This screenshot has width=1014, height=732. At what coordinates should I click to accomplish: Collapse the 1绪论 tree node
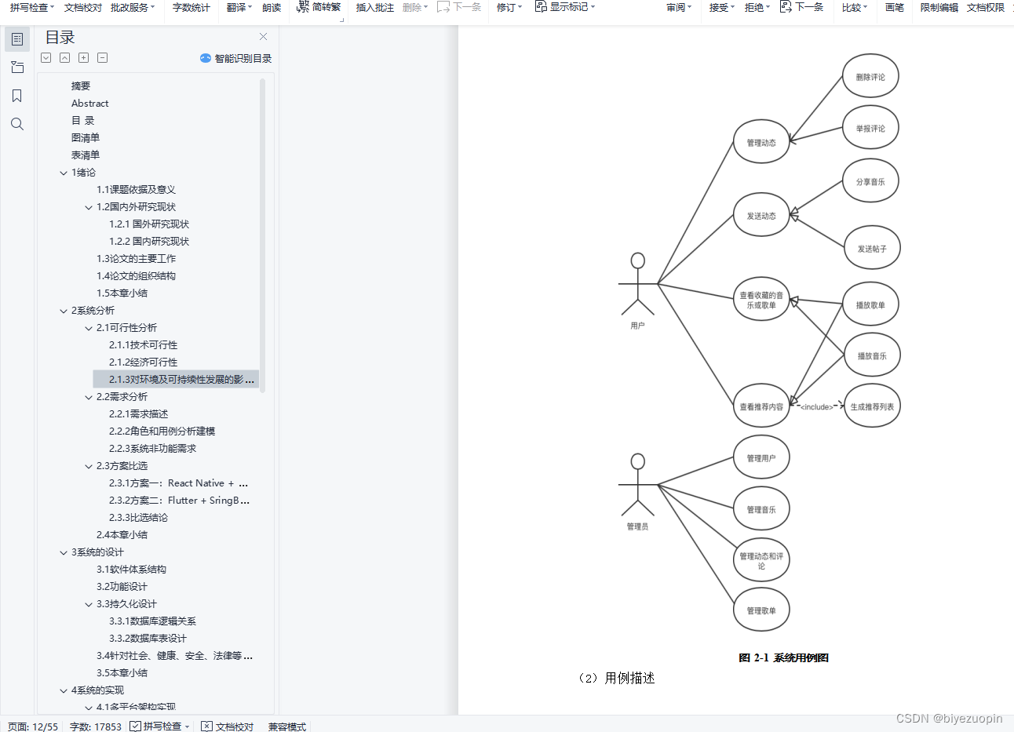[64, 173]
